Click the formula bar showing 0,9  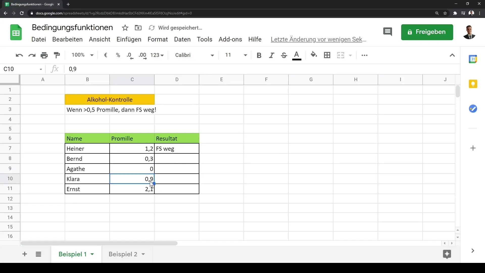point(263,69)
